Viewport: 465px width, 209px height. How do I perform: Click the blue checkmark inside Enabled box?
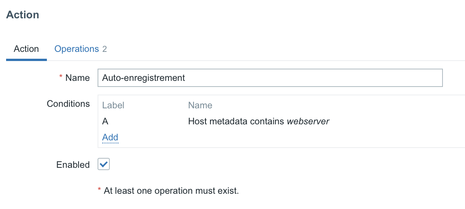104,164
